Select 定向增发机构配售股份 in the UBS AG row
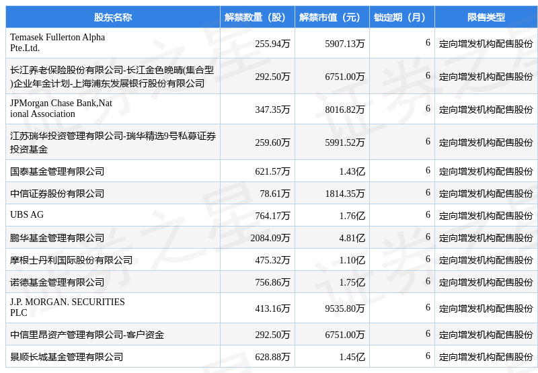The width and height of the screenshot is (538, 373). click(x=486, y=216)
